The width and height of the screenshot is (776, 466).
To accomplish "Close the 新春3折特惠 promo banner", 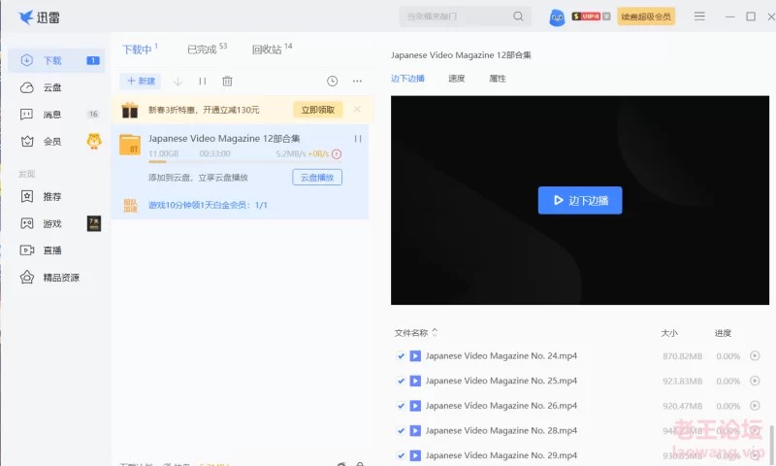I will (x=357, y=110).
